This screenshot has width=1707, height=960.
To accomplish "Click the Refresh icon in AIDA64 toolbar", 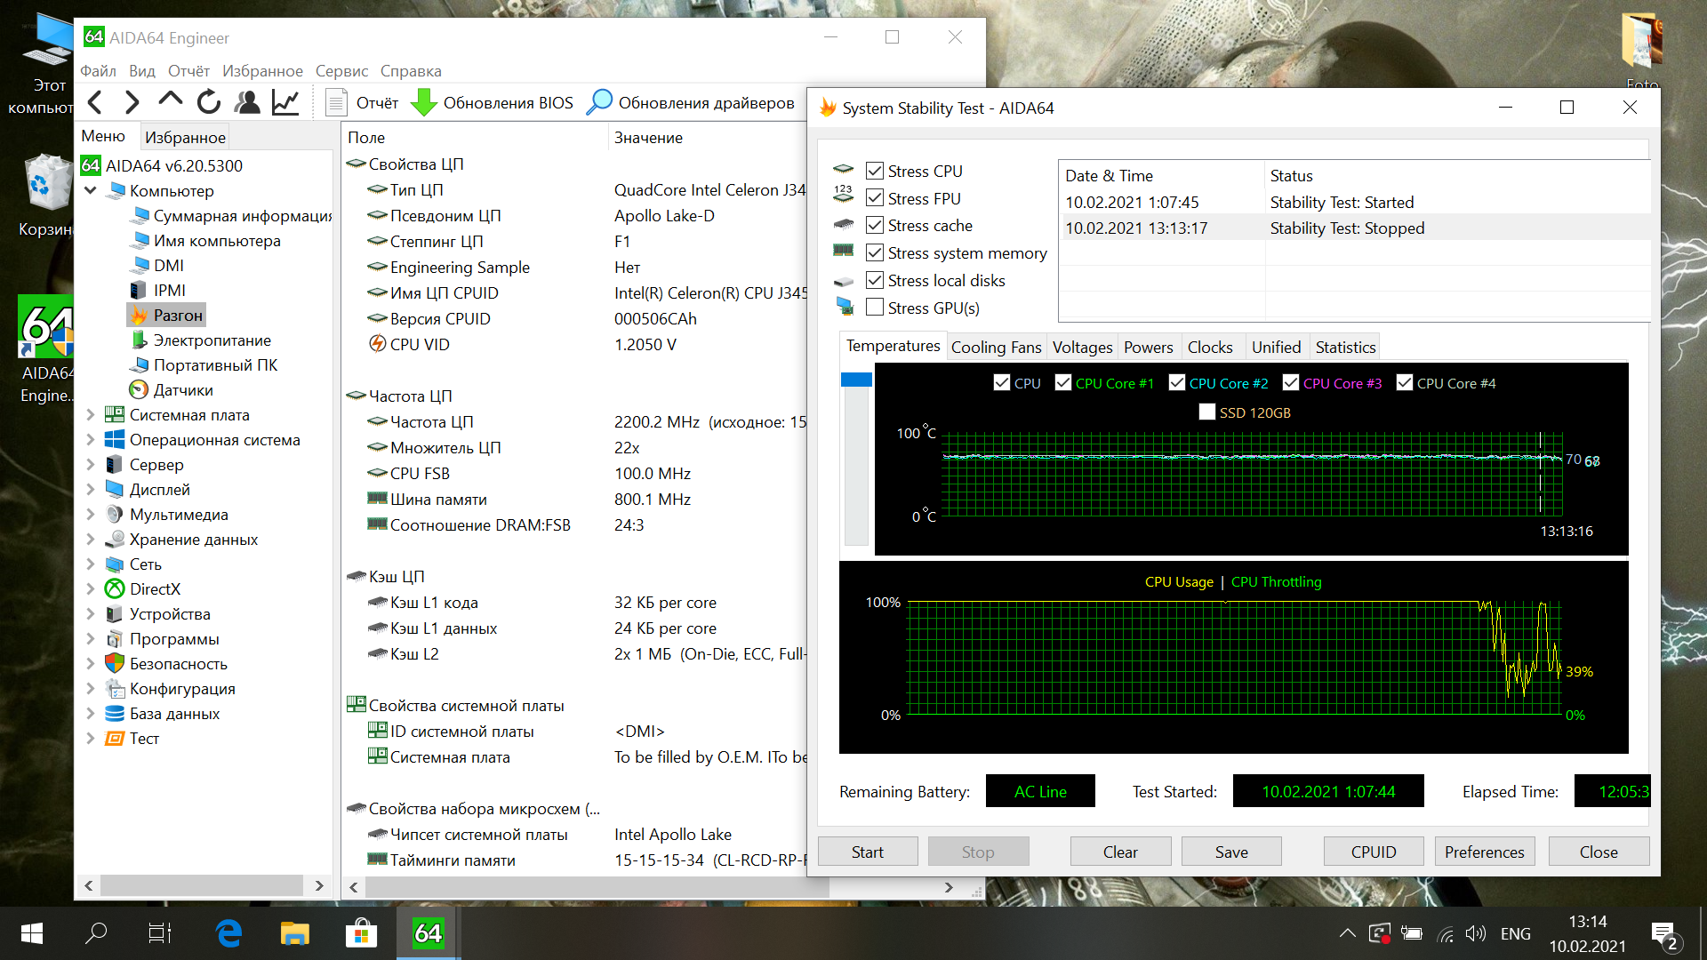I will (x=208, y=102).
